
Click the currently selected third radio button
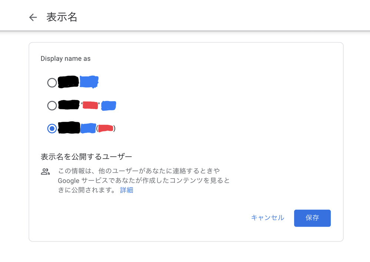[52, 129]
